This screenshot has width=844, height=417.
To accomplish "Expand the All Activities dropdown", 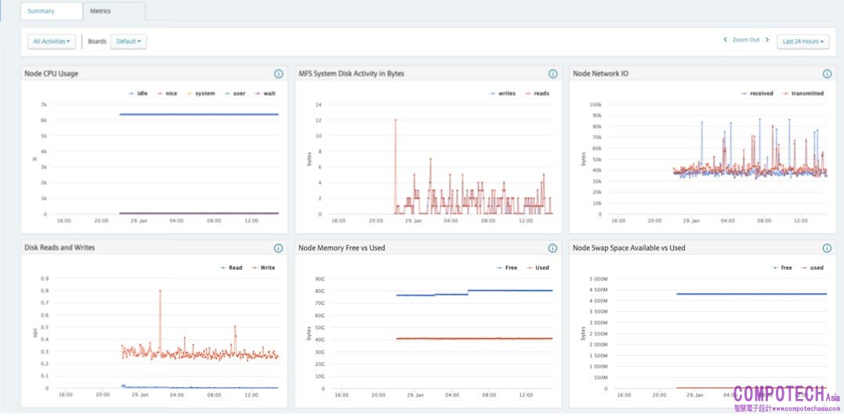I will pyautogui.click(x=52, y=42).
